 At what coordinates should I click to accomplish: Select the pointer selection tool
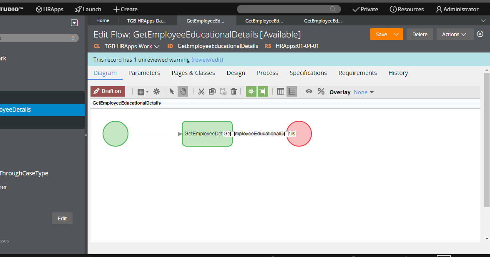(x=171, y=91)
